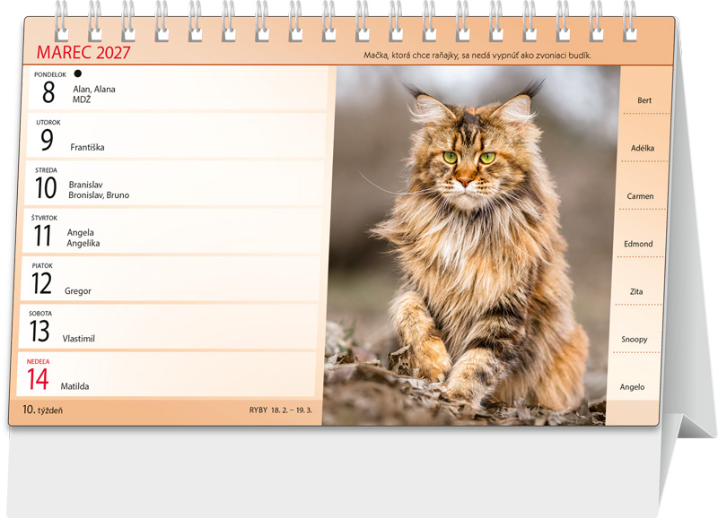
Task: Select the Monday 8 date number
Action: pos(48,92)
